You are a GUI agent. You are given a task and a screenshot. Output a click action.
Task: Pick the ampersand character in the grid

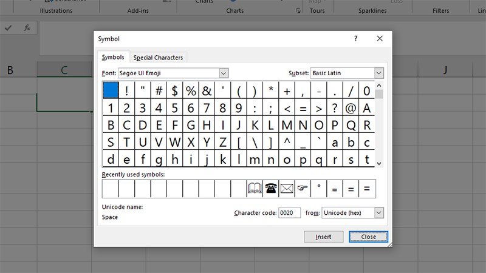(207, 91)
